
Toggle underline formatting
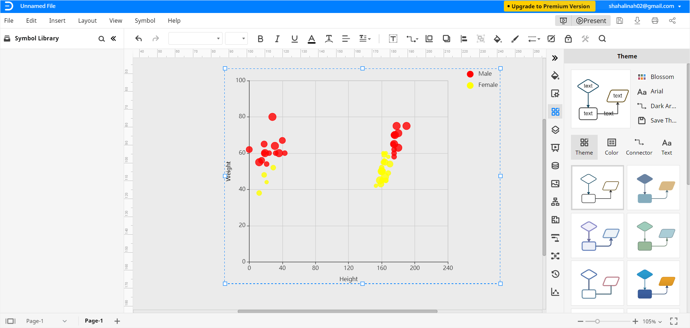point(294,39)
